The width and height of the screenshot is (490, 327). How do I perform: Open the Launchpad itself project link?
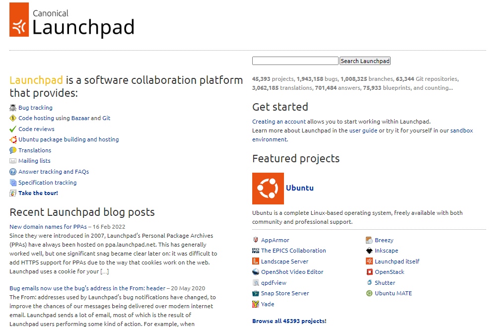(397, 262)
